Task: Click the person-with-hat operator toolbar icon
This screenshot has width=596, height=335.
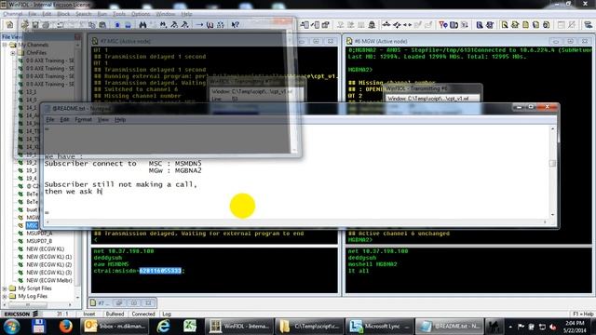Action: [x=372, y=25]
